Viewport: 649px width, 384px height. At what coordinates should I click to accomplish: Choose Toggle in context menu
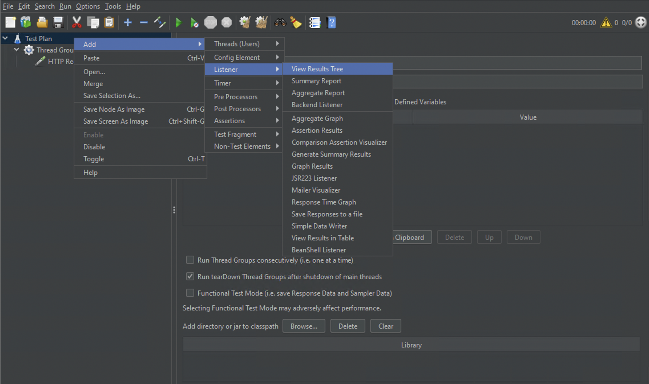140,159
